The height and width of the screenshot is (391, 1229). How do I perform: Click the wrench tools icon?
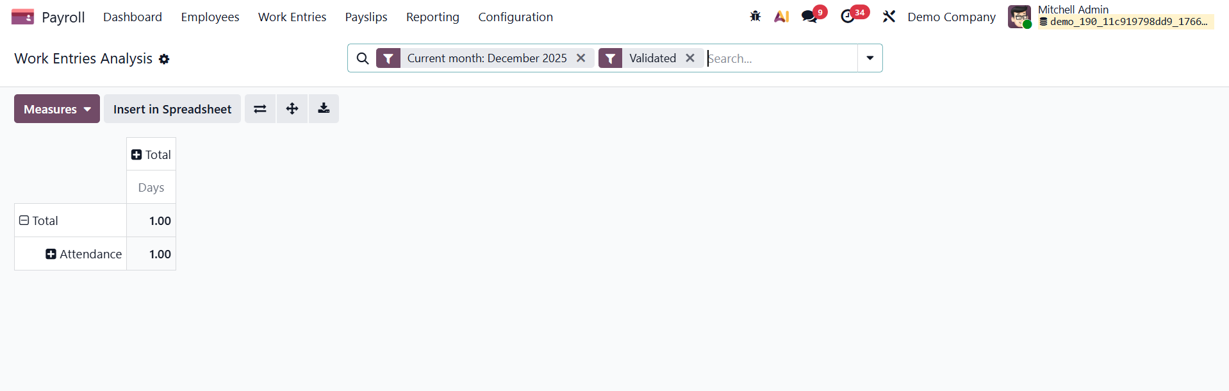[889, 17]
